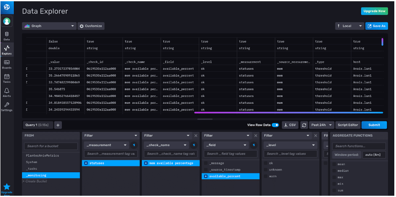
Task: Click the _check_id column header
Action: click(95, 62)
